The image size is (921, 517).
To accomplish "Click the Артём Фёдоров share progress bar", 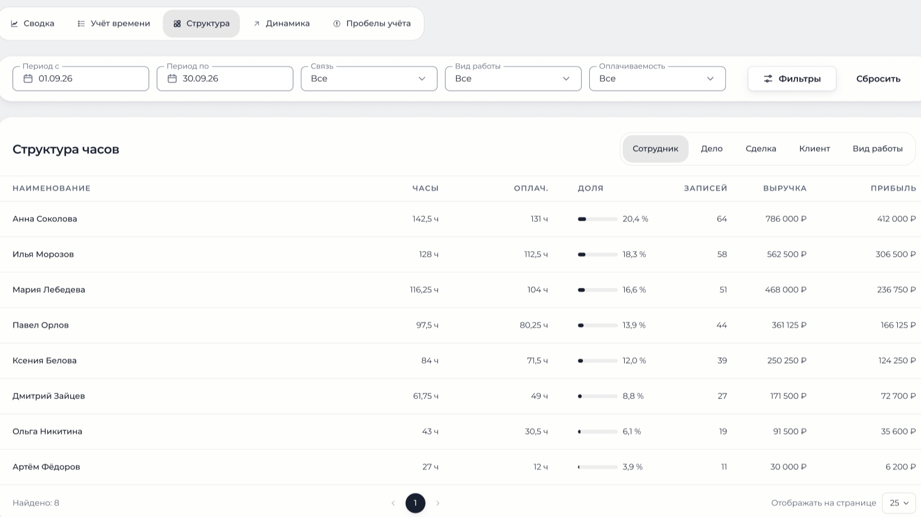I will click(598, 467).
